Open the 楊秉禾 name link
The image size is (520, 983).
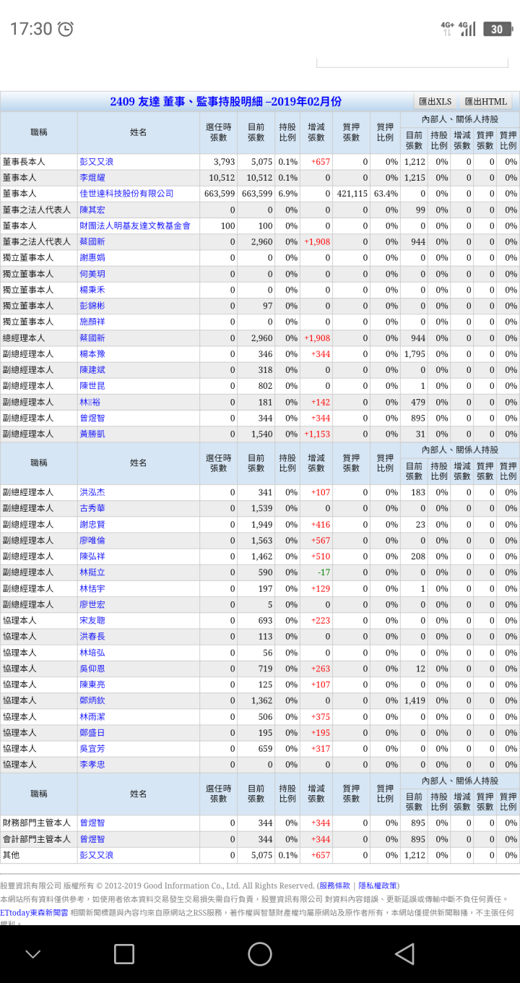pos(92,290)
